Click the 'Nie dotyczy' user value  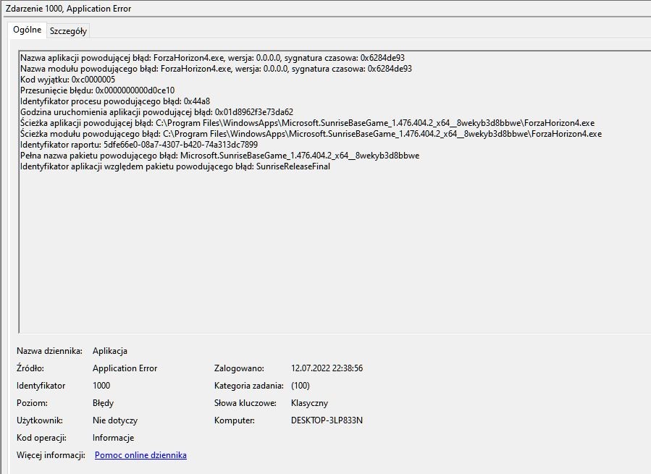(x=114, y=420)
